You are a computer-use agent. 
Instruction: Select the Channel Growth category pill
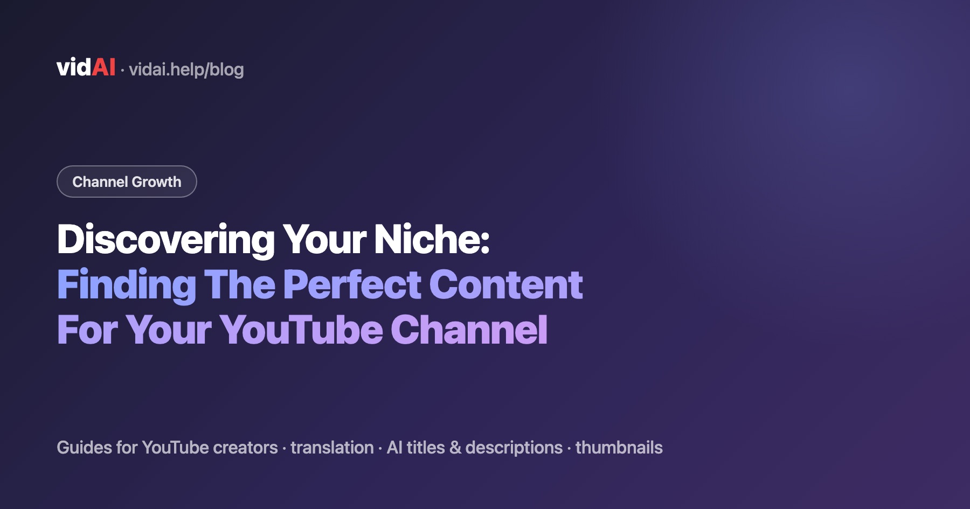pyautogui.click(x=127, y=182)
